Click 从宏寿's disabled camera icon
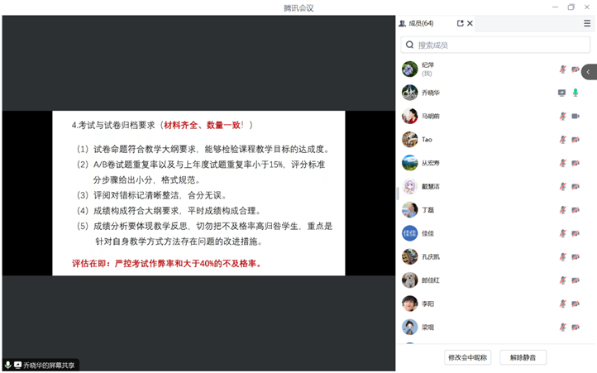The width and height of the screenshot is (597, 373). pyautogui.click(x=576, y=163)
